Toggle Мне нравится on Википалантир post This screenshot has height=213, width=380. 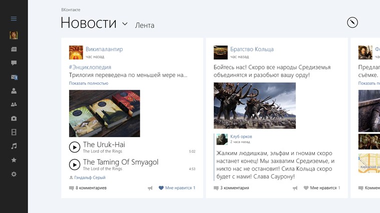pos(177,188)
